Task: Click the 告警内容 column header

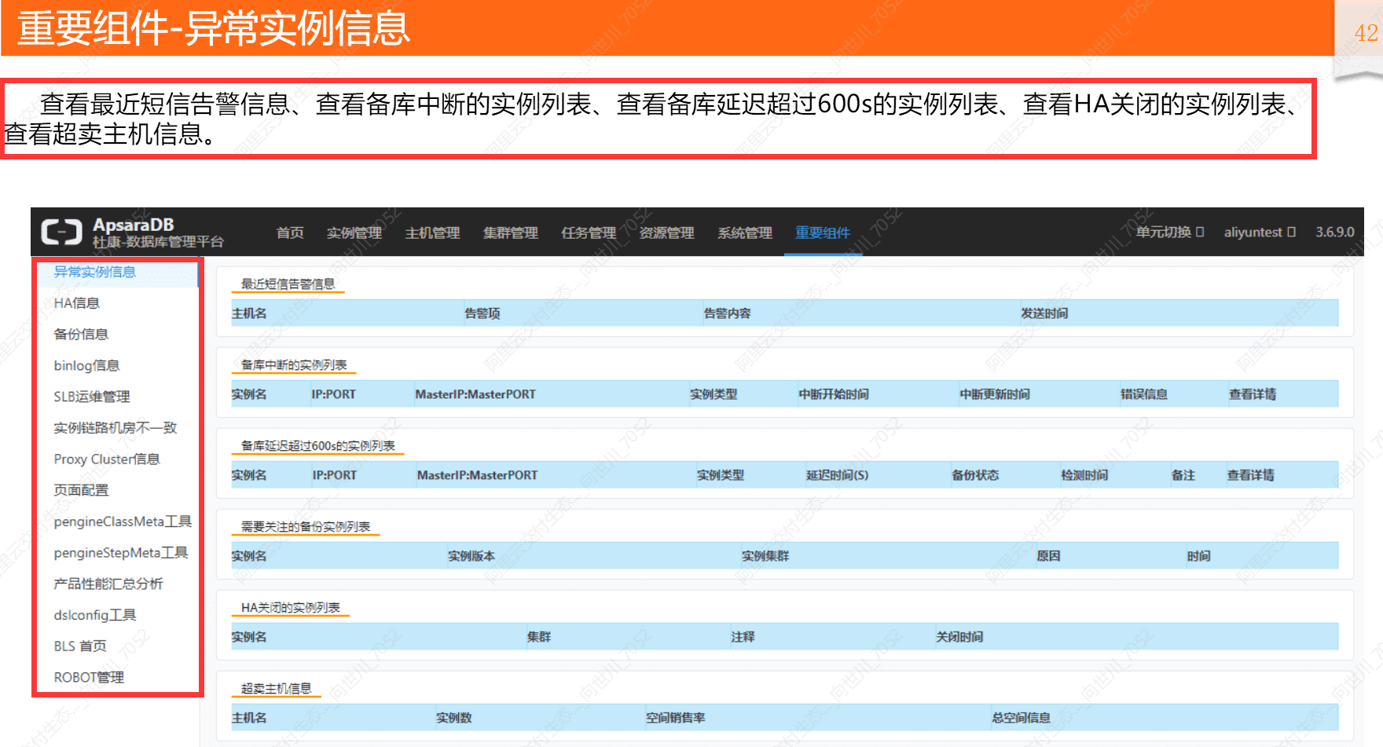Action: pyautogui.click(x=727, y=313)
